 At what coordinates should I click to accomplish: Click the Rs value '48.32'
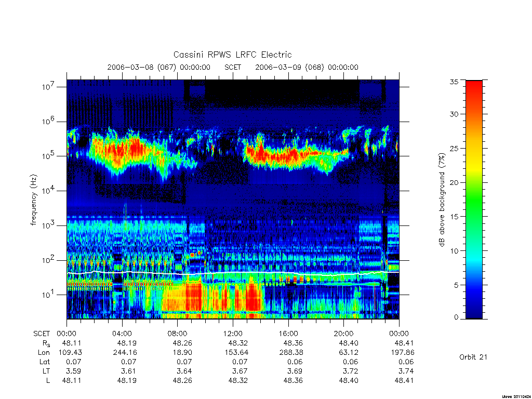238,343
